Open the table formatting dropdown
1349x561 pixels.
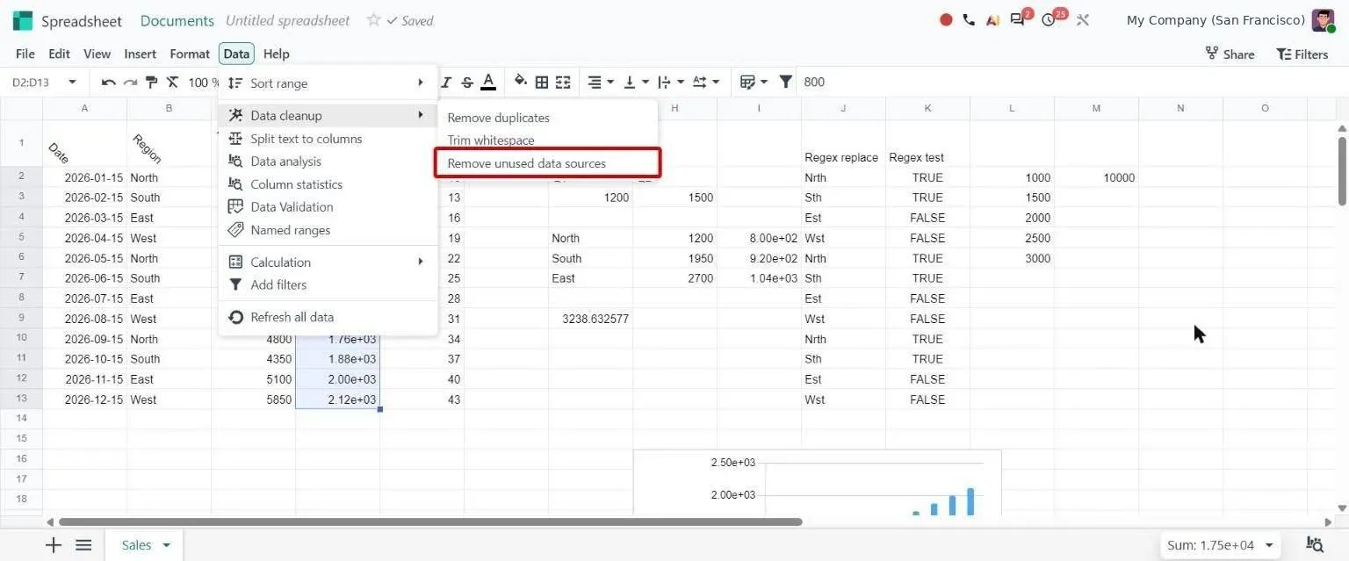coord(754,83)
